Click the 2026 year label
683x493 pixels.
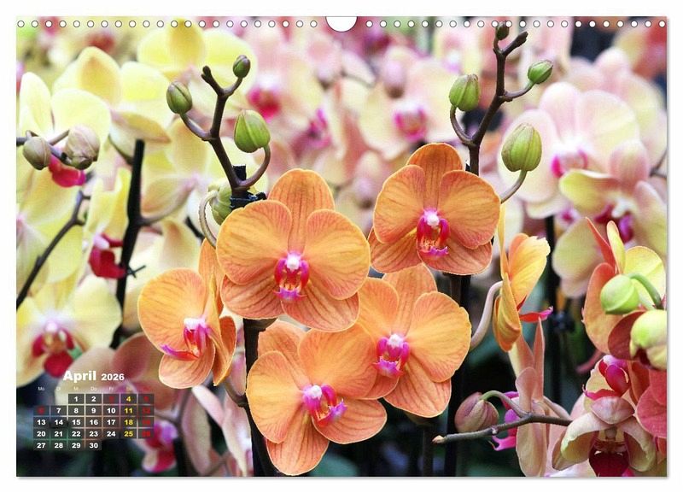point(113,377)
